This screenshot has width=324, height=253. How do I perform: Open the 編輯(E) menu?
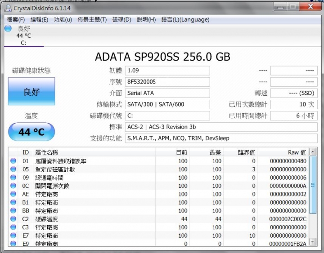(x=39, y=20)
